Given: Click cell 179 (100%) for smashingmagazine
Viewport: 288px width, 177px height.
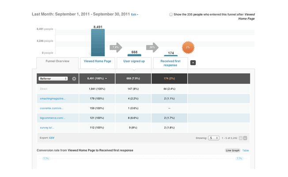Looking at the screenshot, I should [97, 99].
